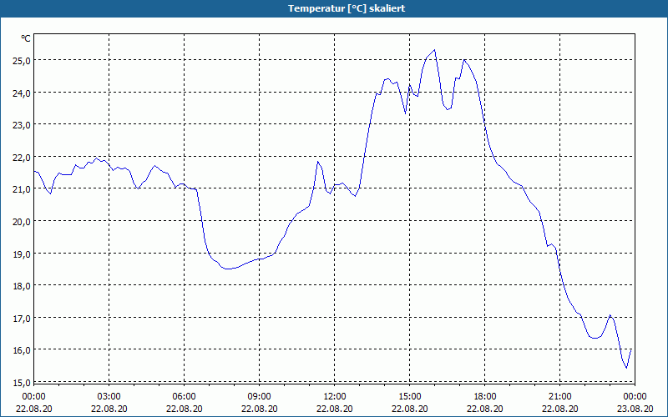
Task: Select the 24,0 y-axis label
Action: [22, 93]
